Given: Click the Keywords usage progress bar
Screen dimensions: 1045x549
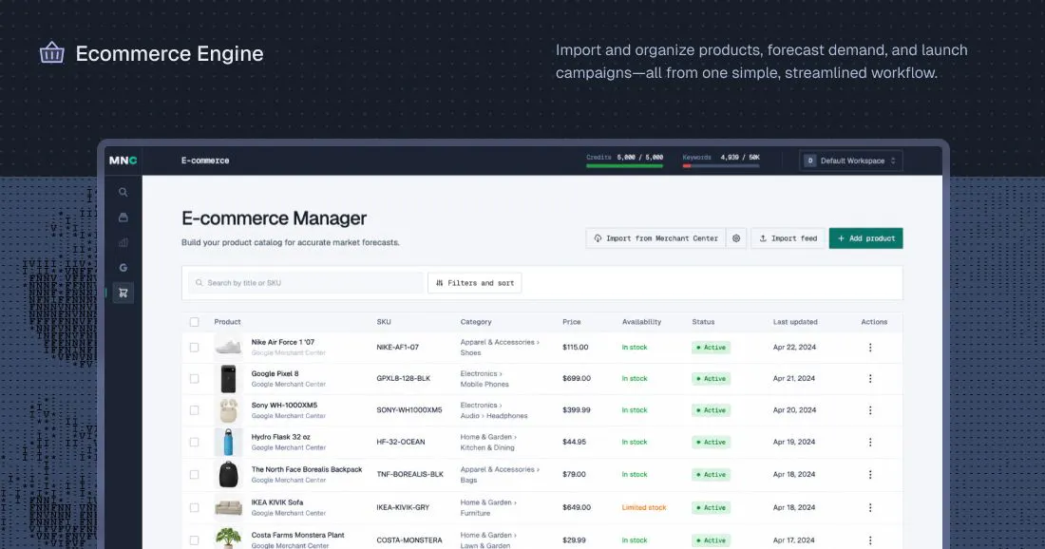Looking at the screenshot, I should coord(721,166).
